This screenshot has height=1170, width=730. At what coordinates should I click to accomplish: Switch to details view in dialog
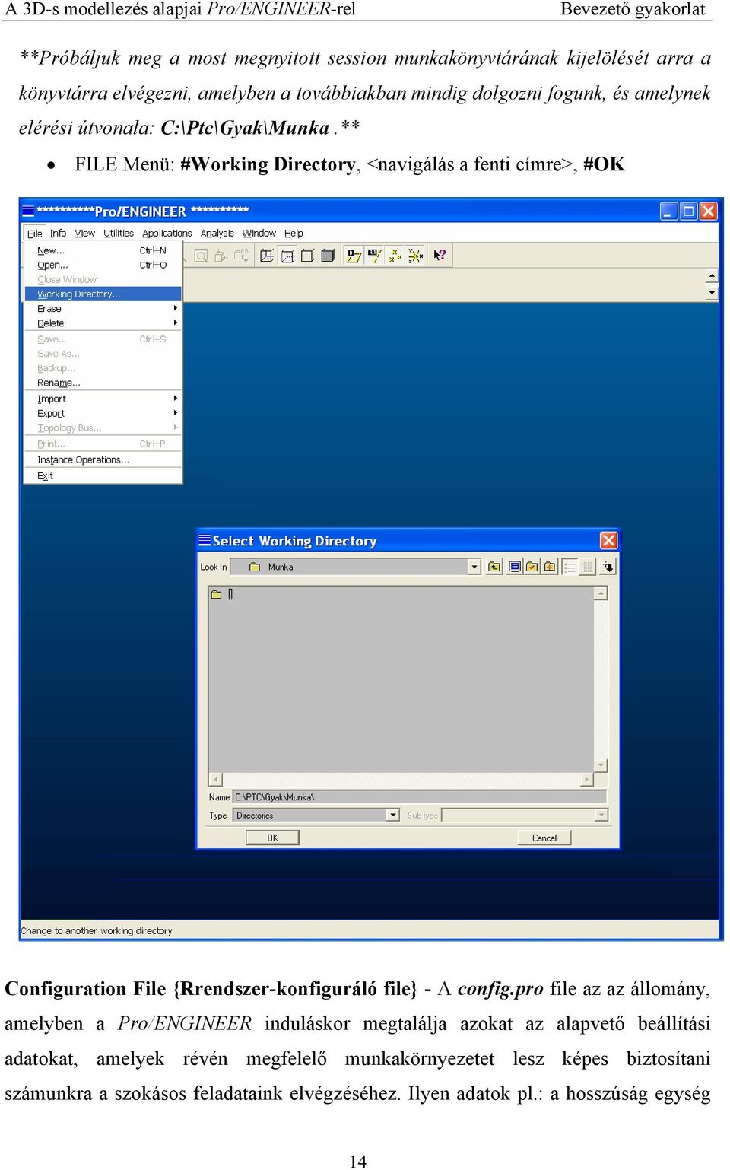[x=587, y=567]
